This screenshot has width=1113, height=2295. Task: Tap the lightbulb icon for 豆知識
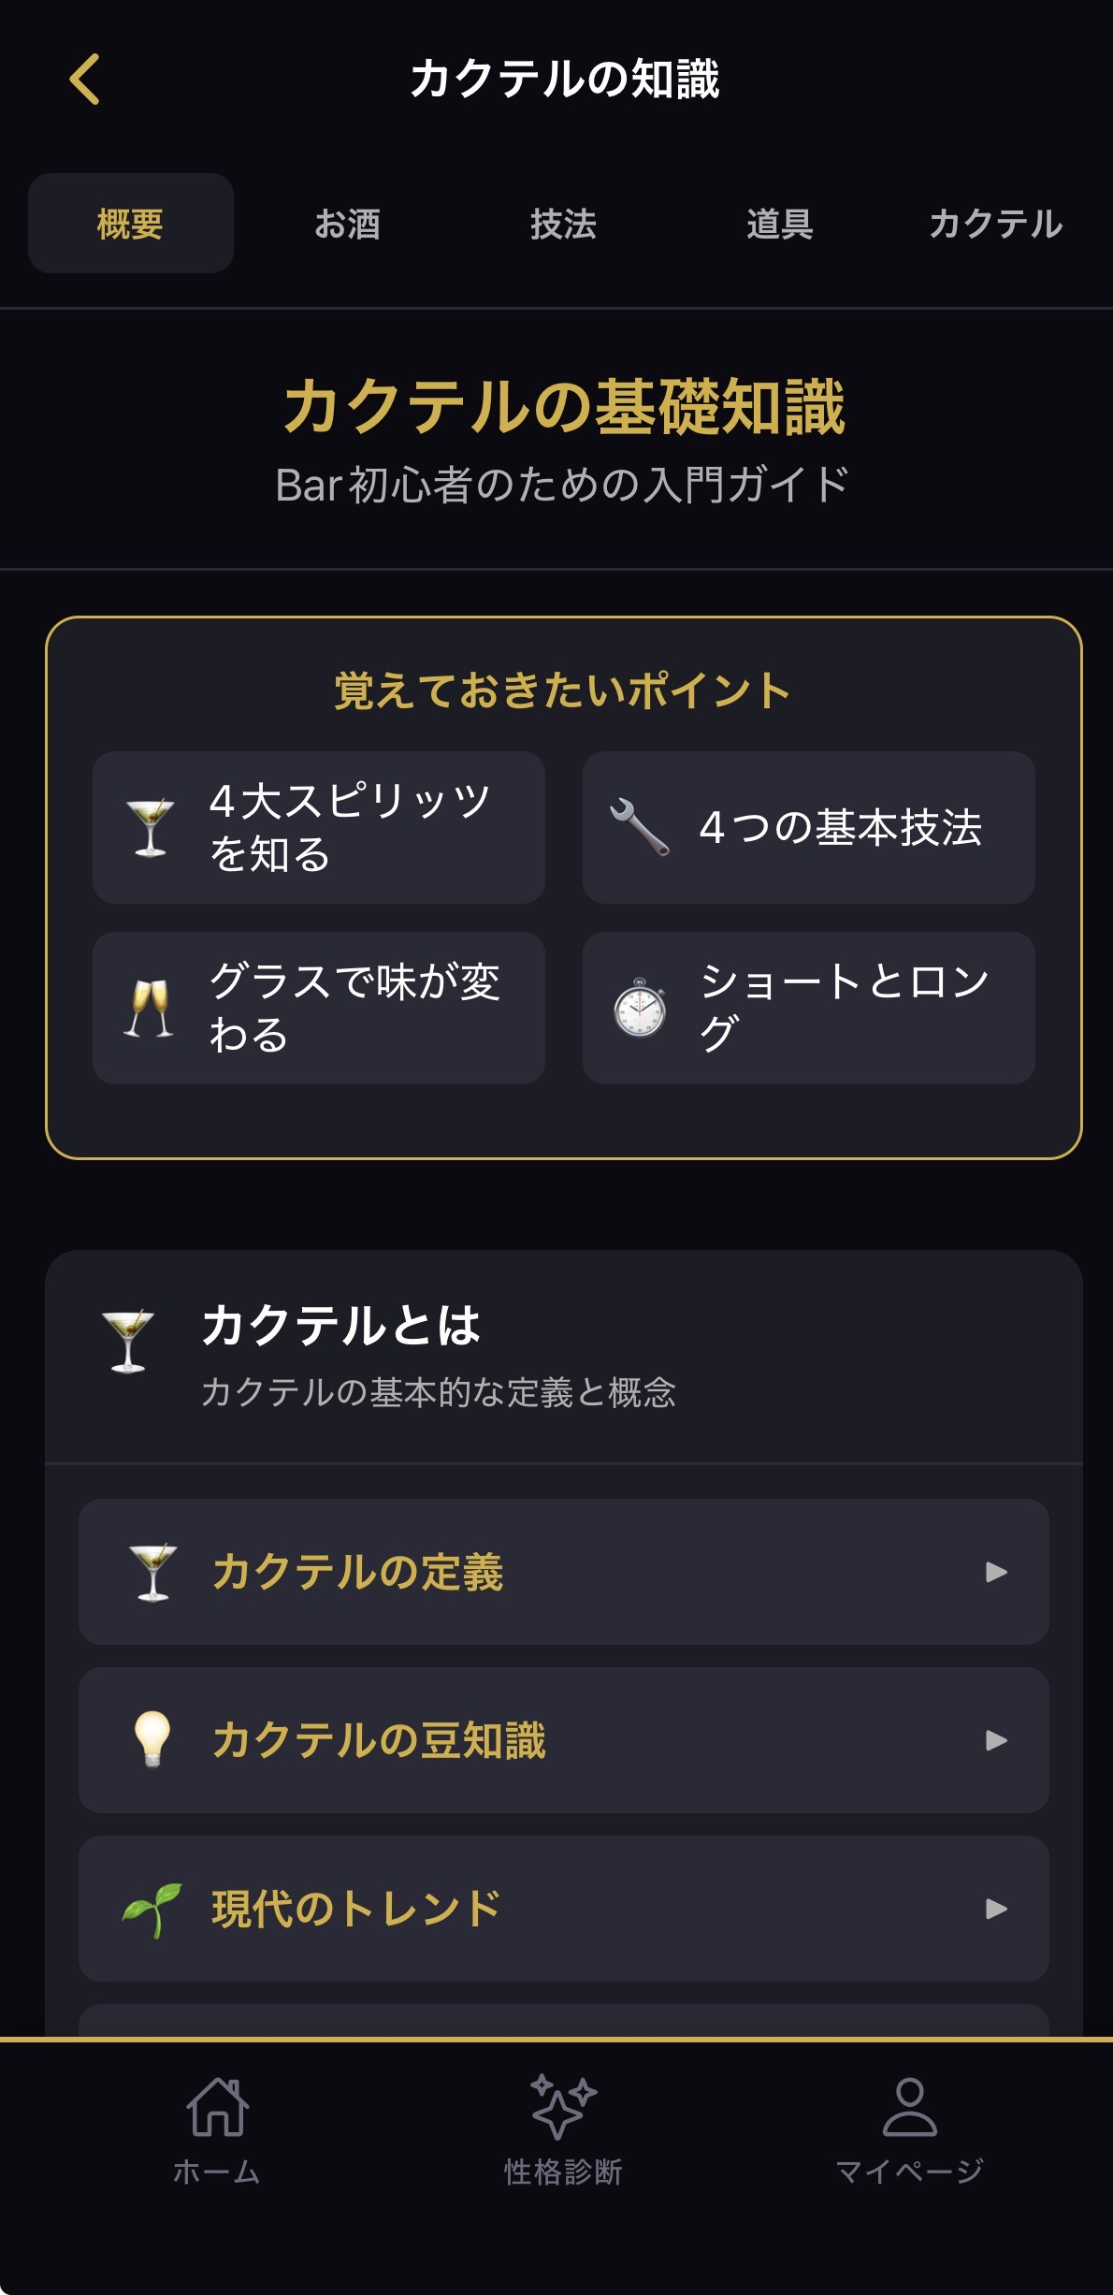(x=152, y=1739)
